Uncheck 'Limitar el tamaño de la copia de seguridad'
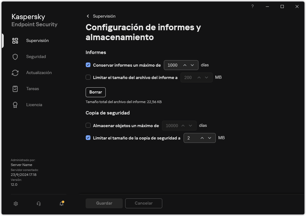Image resolution: width=306 pixels, height=216 pixels. coord(88,138)
